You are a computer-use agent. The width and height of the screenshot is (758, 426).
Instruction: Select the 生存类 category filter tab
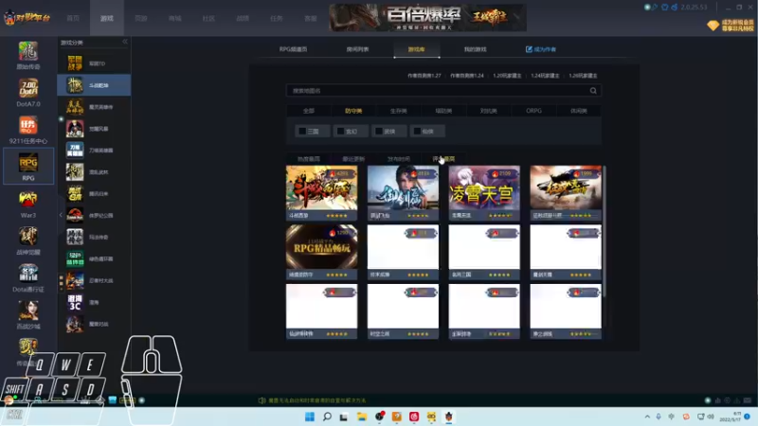398,111
